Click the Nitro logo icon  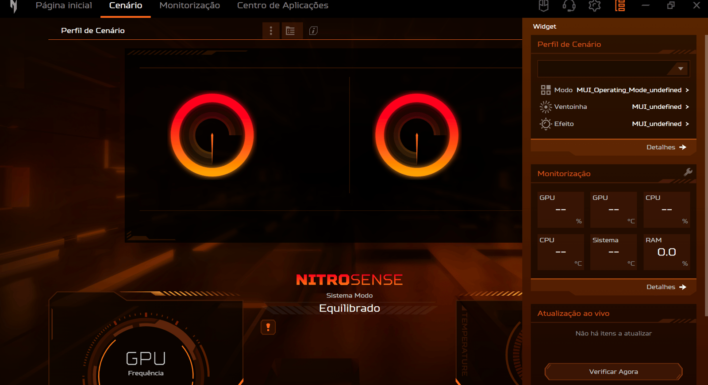click(14, 6)
